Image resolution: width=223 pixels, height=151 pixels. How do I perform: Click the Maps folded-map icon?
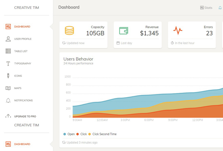[8, 88]
